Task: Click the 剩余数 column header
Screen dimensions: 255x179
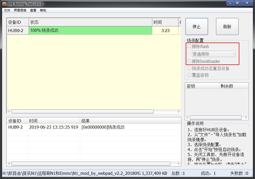Action: (x=234, y=86)
